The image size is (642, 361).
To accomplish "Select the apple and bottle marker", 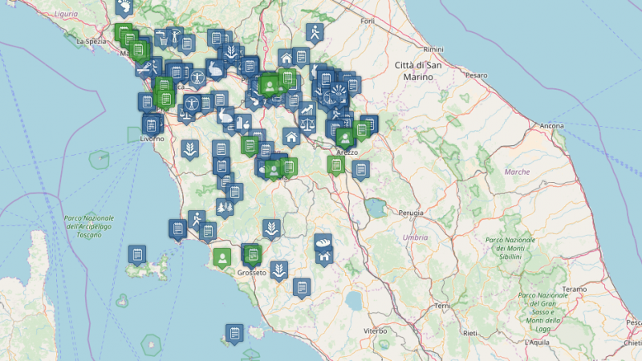I will (244, 124).
